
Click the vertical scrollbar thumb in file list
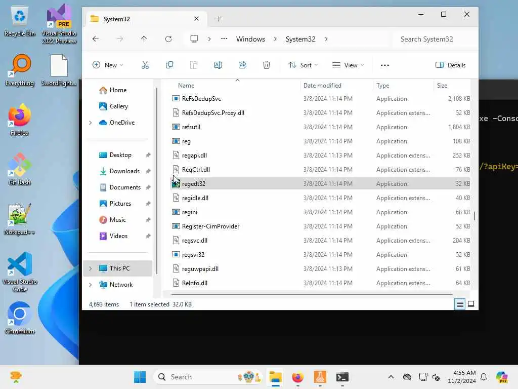tap(474, 216)
